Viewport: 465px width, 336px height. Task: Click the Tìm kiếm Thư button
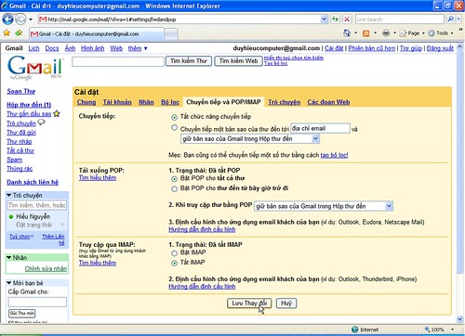point(189,61)
